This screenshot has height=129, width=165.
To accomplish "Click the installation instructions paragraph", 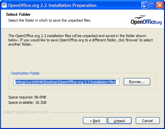I will (80, 40).
